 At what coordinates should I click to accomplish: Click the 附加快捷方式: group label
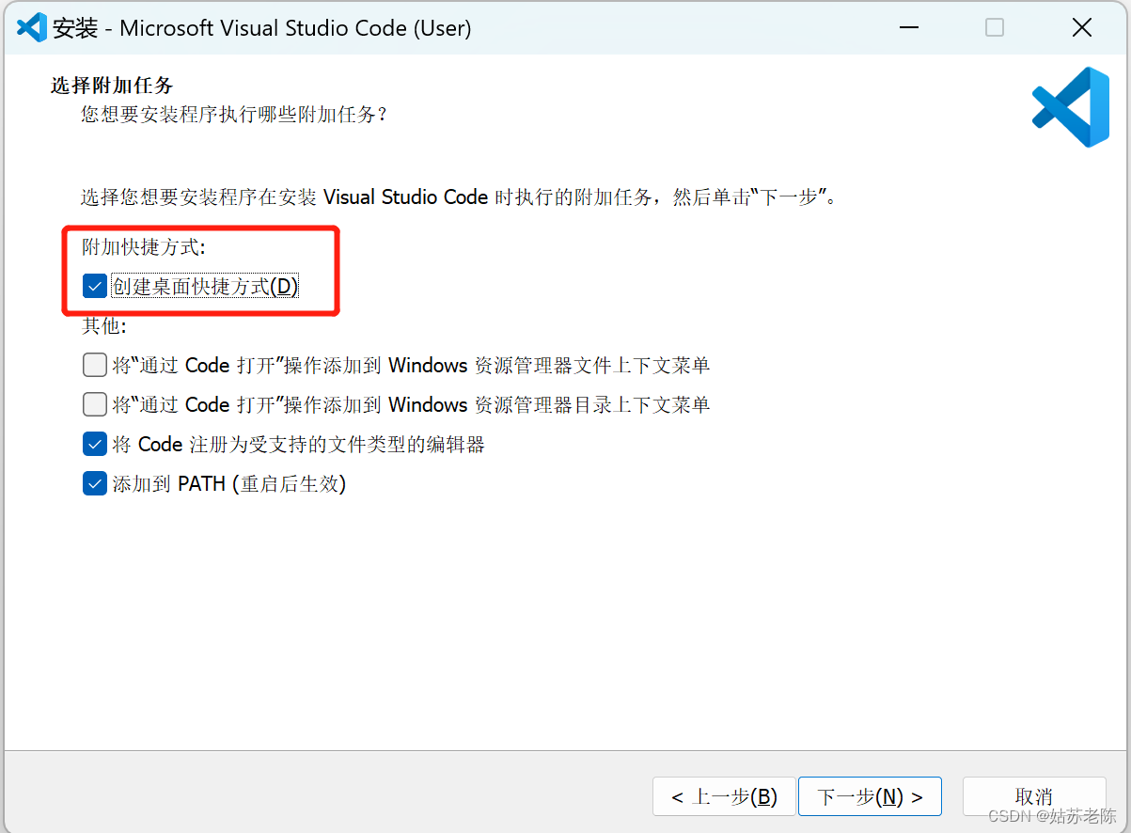coord(144,247)
